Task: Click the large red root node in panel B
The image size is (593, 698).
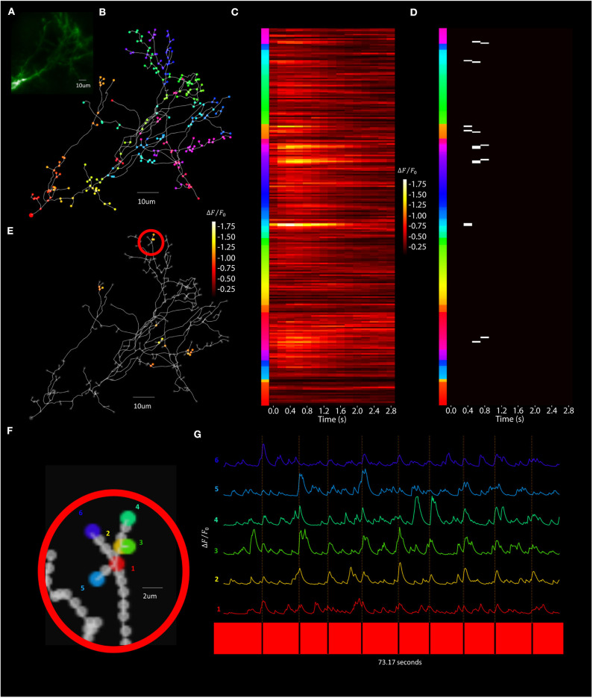Action: 31,215
